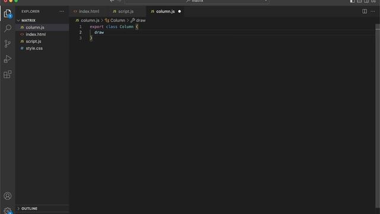
Task: Open the customize layout icon
Action: tap(373, 1)
